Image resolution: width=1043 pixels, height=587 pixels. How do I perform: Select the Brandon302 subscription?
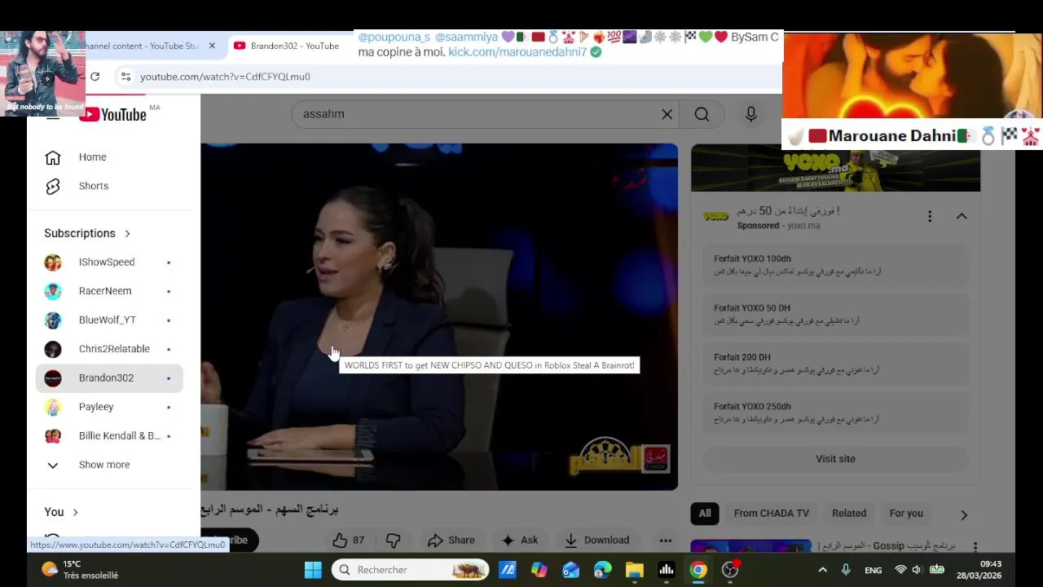tap(109, 378)
